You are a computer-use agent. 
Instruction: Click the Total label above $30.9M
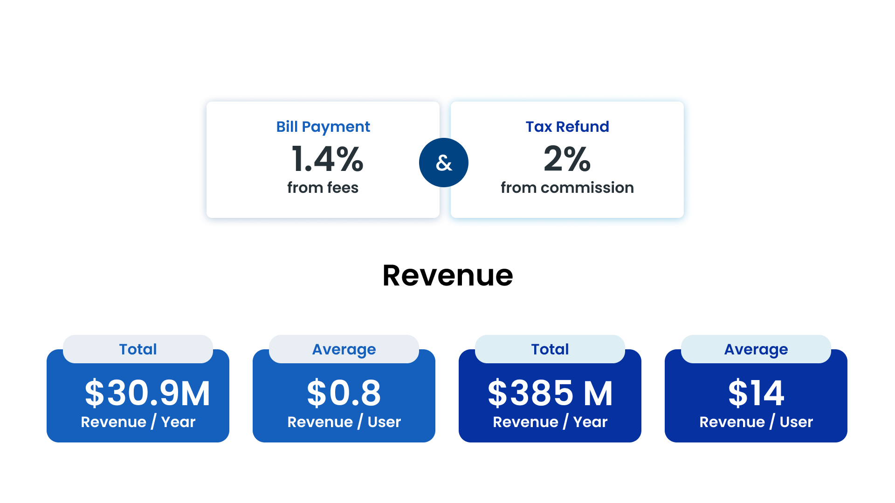(138, 349)
